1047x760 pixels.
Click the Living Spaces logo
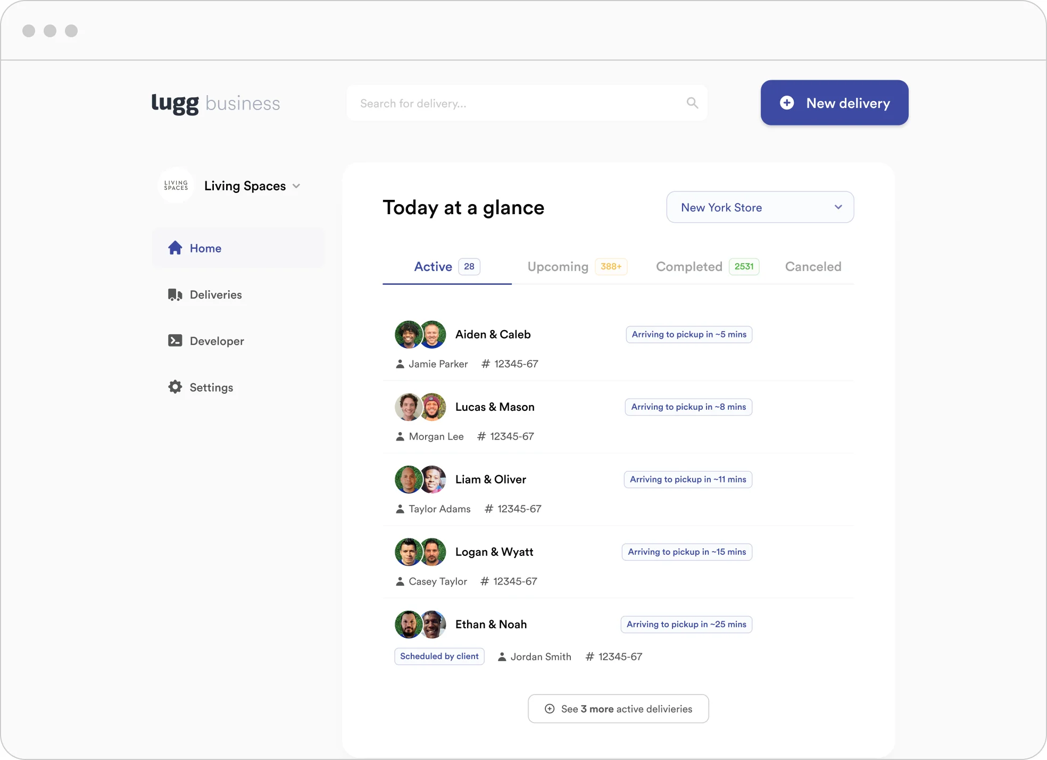[x=176, y=185]
